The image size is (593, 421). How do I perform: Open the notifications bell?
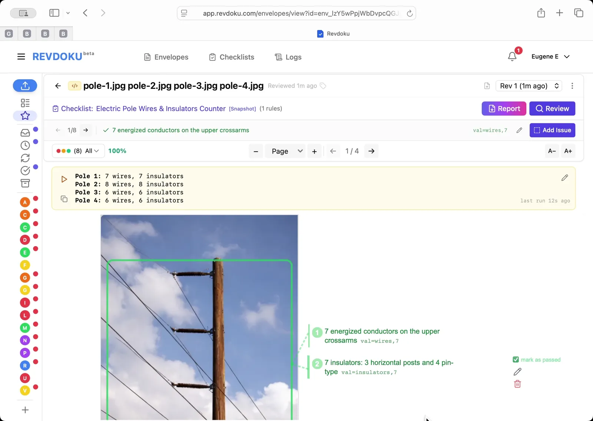(x=513, y=56)
